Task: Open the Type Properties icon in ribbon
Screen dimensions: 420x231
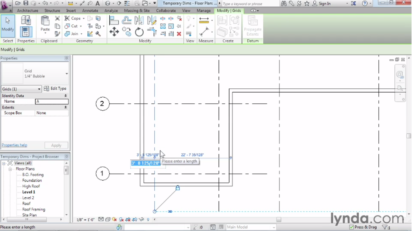Action: [x=26, y=20]
